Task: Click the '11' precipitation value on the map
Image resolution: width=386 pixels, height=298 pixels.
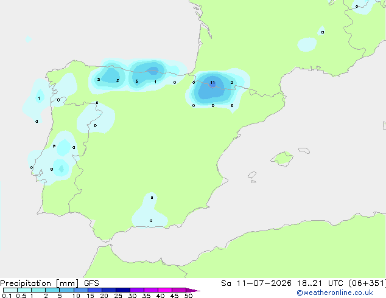Action: pos(212,83)
